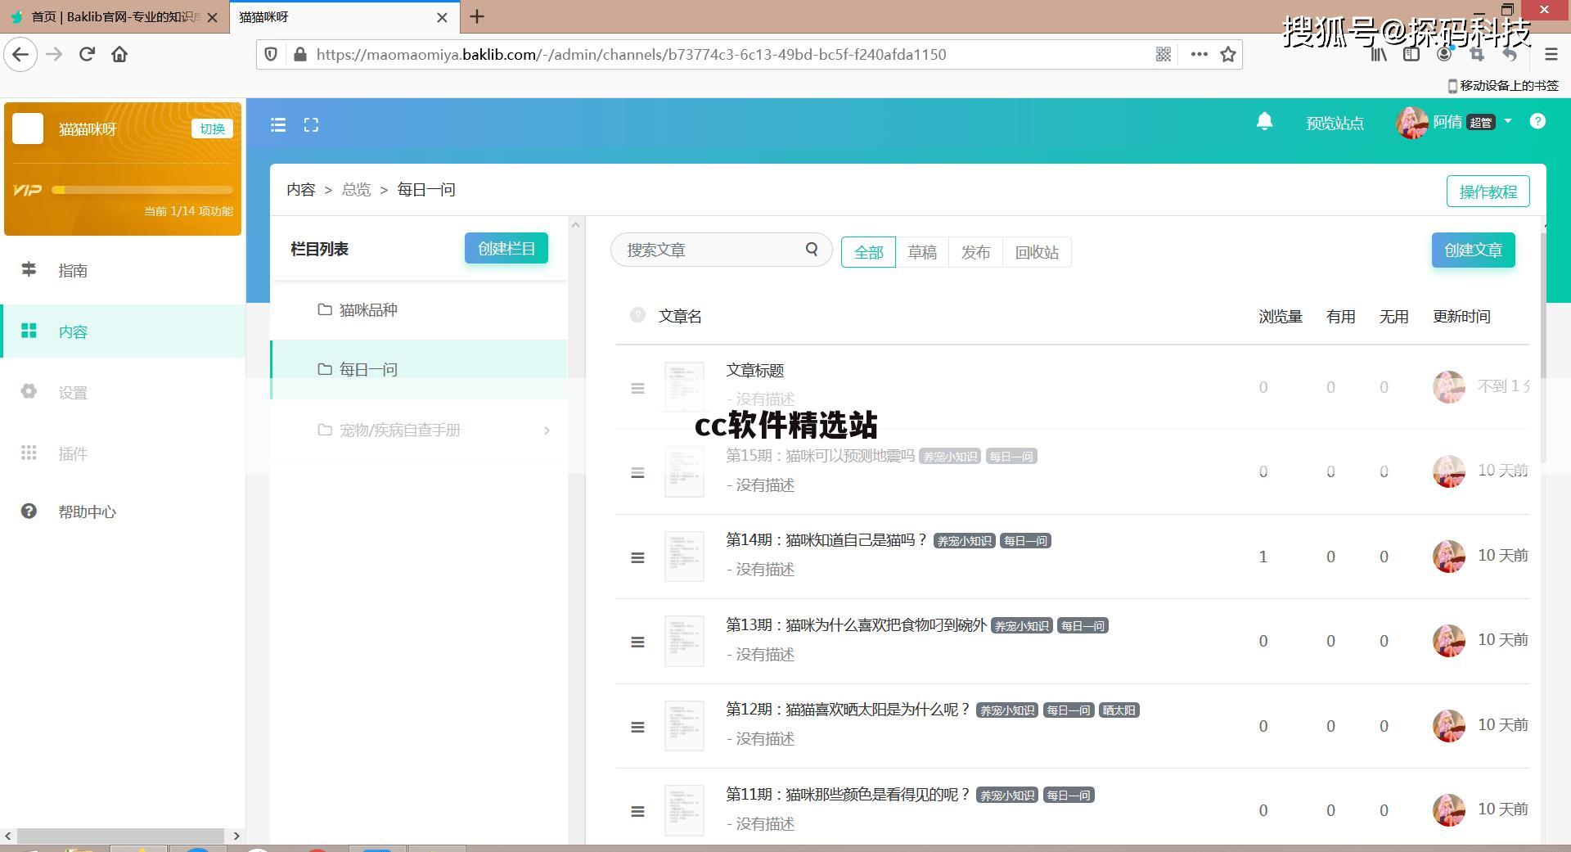This screenshot has height=852, width=1571.
Task: Open 帮助中心 in the left sidebar
Action: point(123,512)
